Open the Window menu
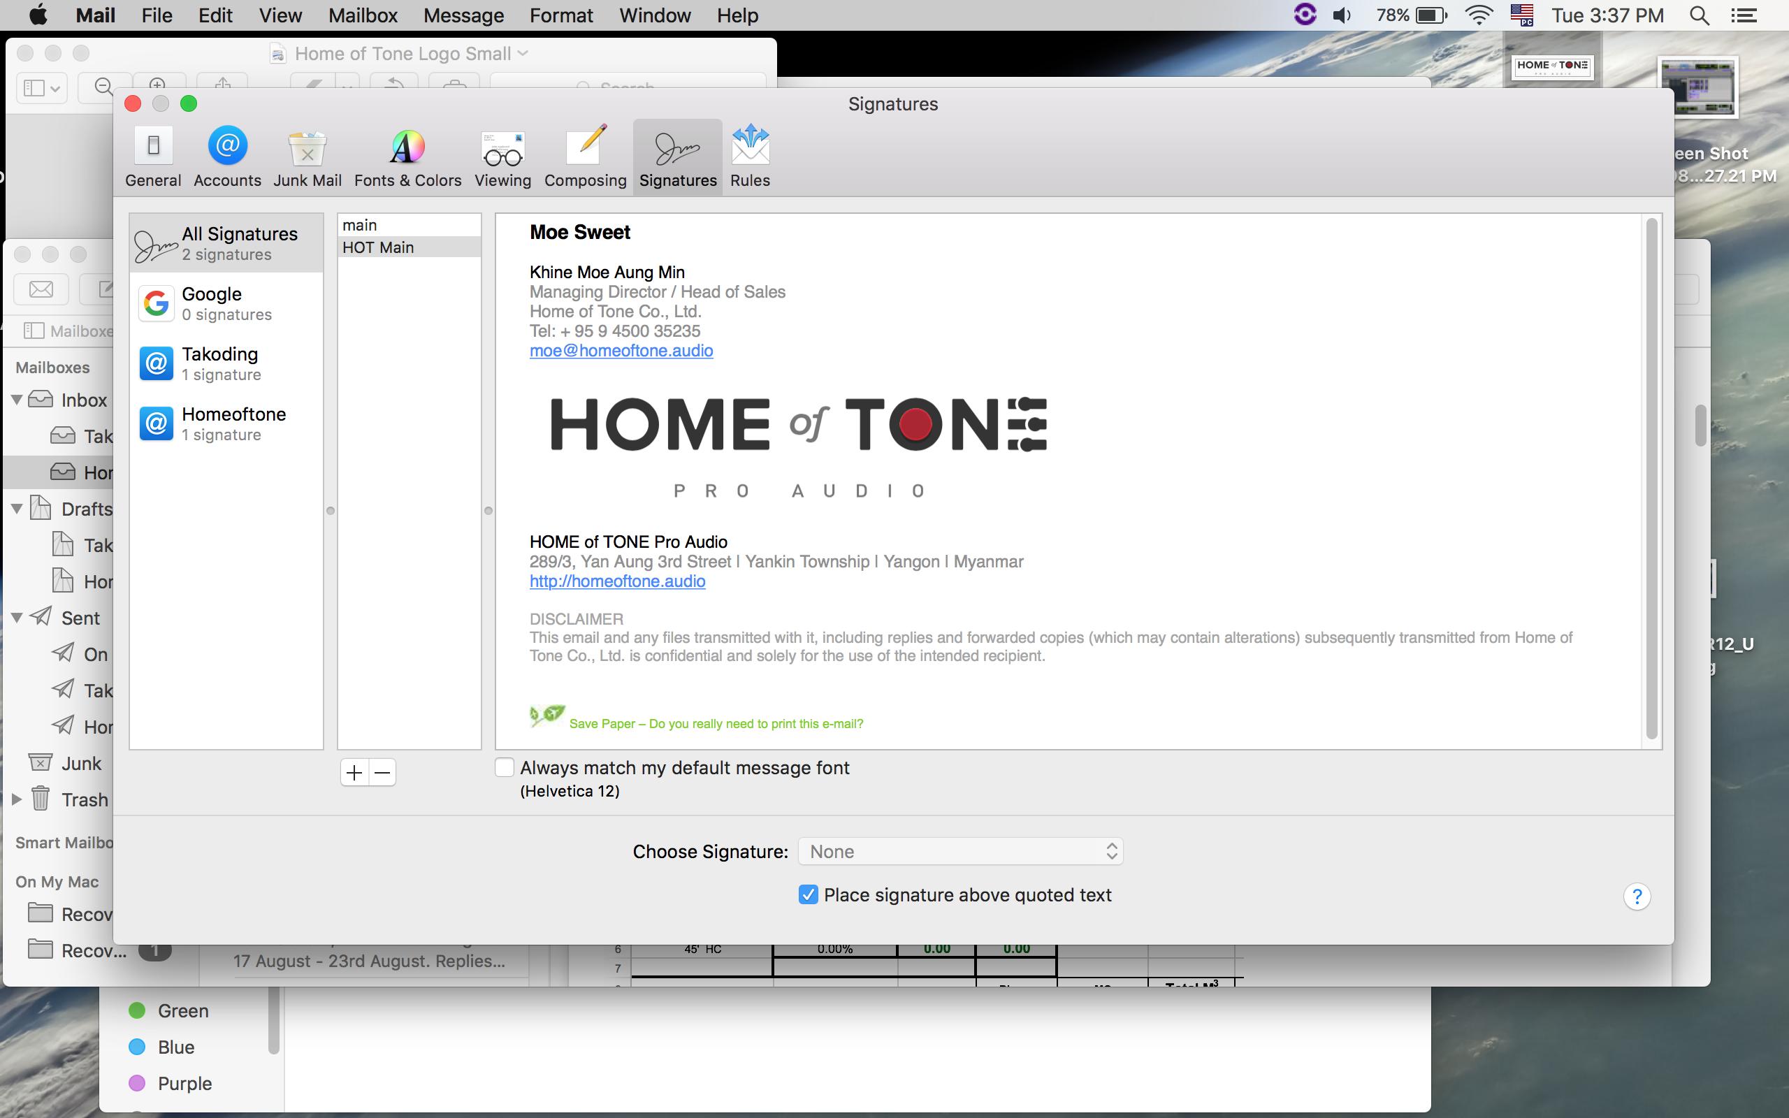 click(x=655, y=15)
